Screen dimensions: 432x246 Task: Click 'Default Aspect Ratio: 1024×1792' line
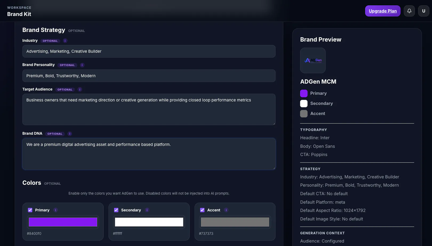click(x=333, y=210)
